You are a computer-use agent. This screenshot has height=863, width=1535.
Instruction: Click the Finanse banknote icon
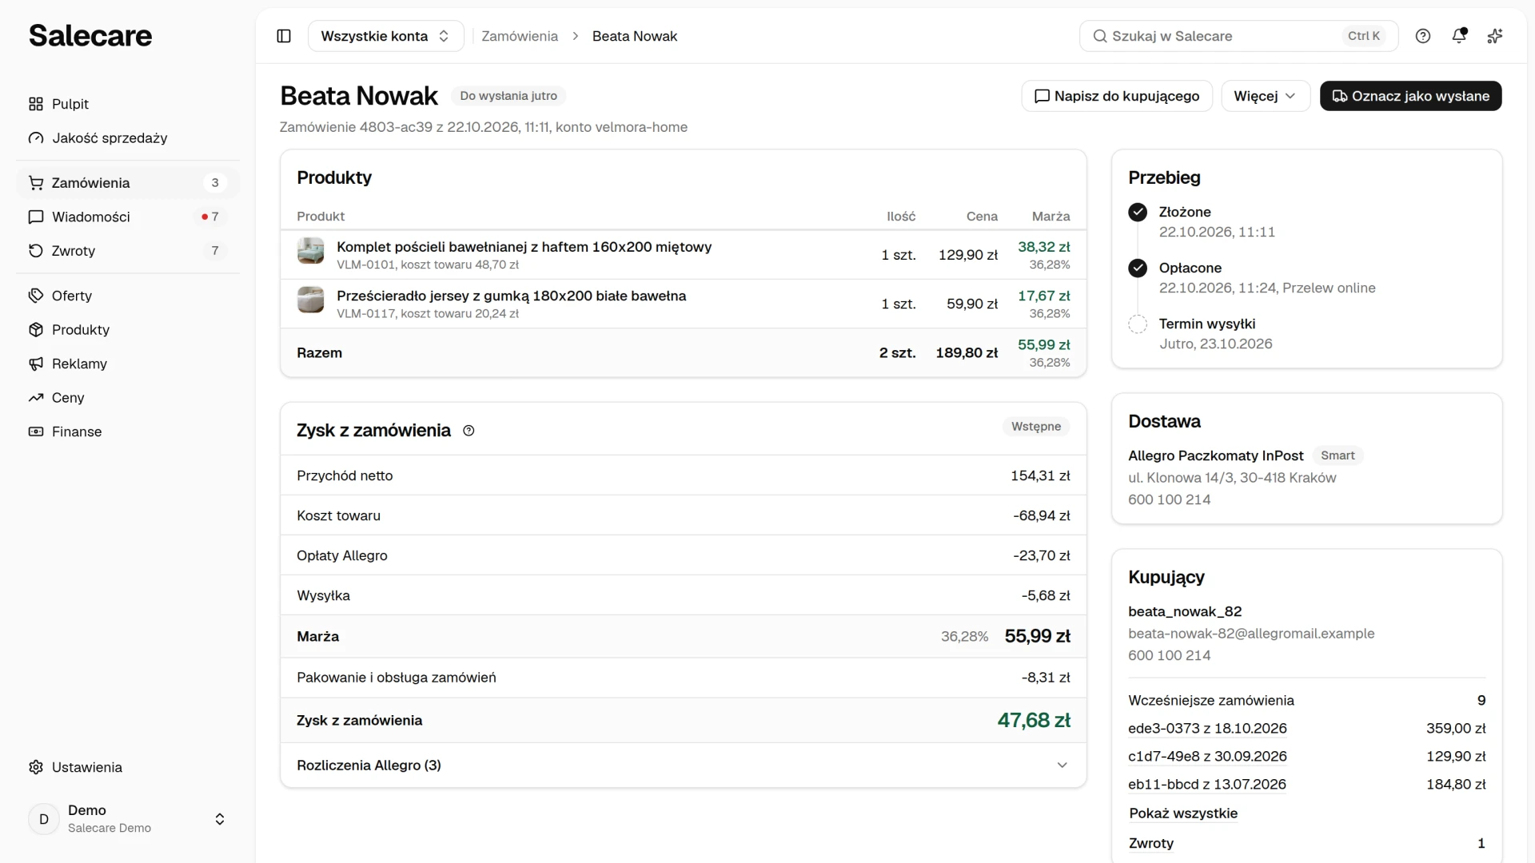(x=36, y=431)
